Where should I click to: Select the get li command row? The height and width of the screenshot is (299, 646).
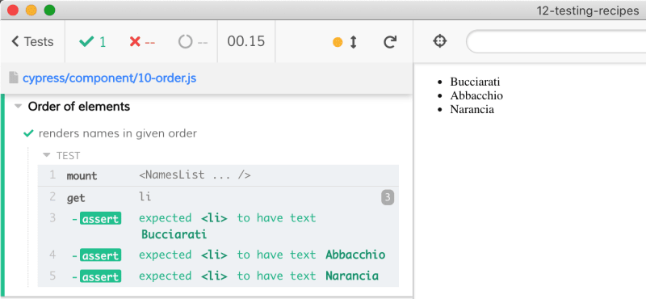(x=218, y=197)
